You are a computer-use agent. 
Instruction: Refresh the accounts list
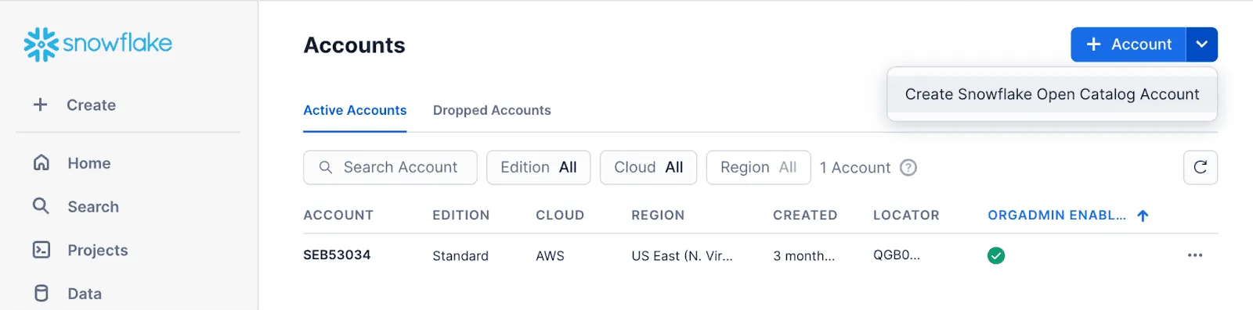point(1200,167)
